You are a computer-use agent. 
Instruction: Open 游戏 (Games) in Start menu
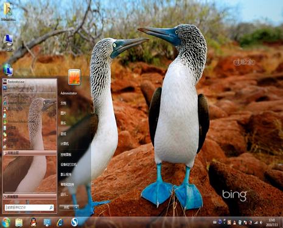click(x=63, y=134)
